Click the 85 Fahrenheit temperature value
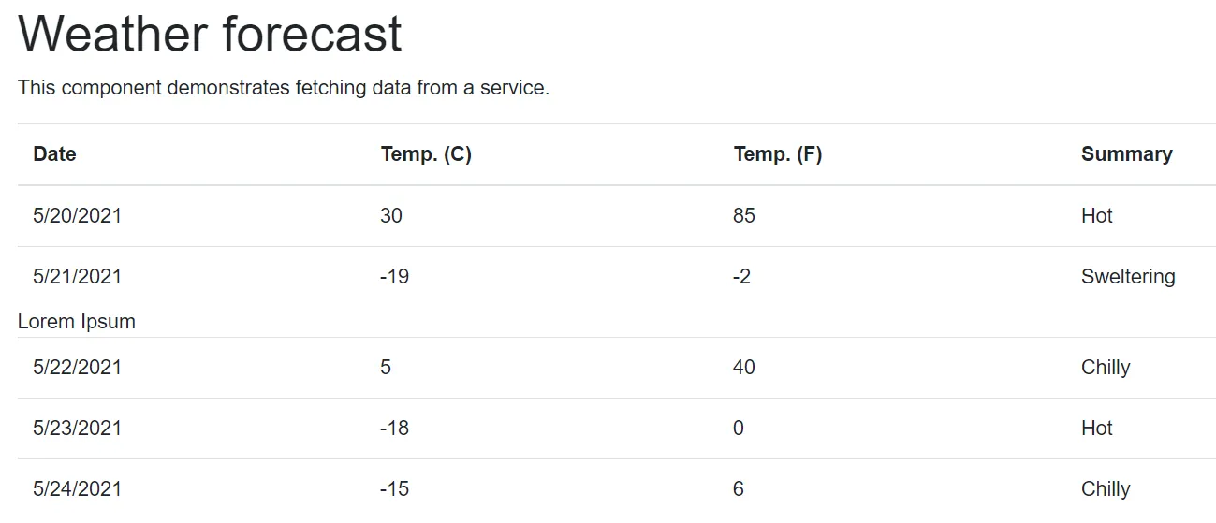Image resolution: width=1216 pixels, height=523 pixels. point(744,216)
